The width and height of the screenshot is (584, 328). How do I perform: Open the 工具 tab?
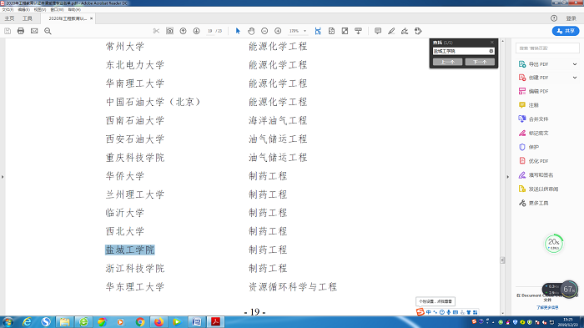point(28,18)
